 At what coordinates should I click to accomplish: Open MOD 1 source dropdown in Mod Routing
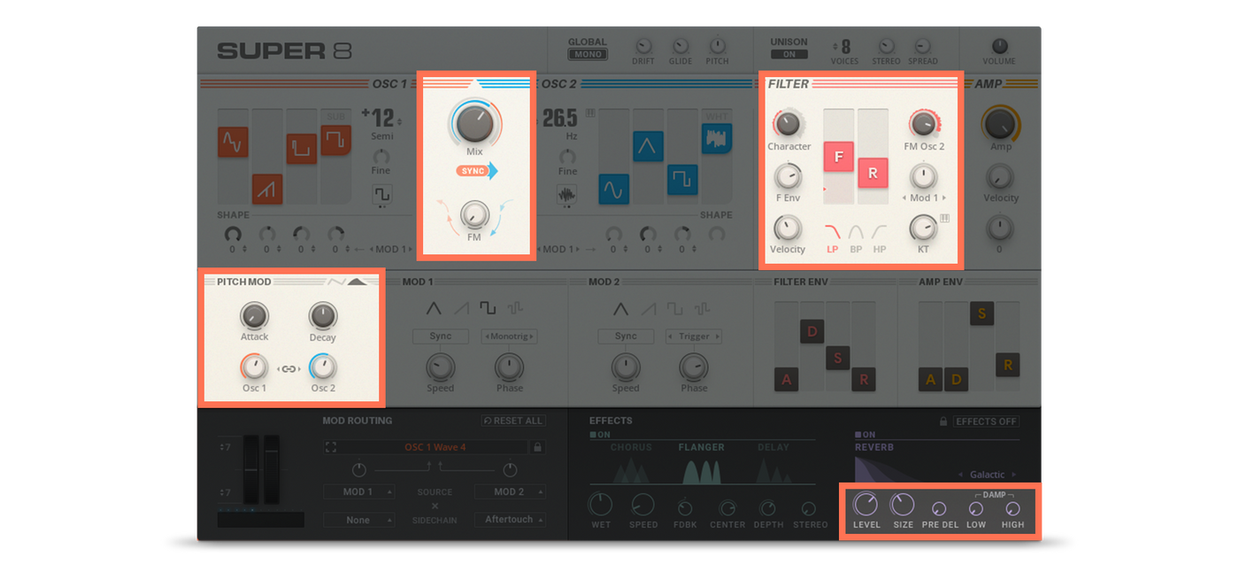tap(358, 491)
